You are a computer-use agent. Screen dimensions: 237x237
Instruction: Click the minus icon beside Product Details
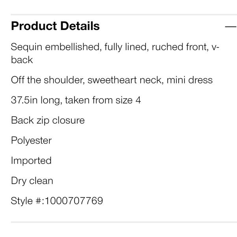coord(231,26)
